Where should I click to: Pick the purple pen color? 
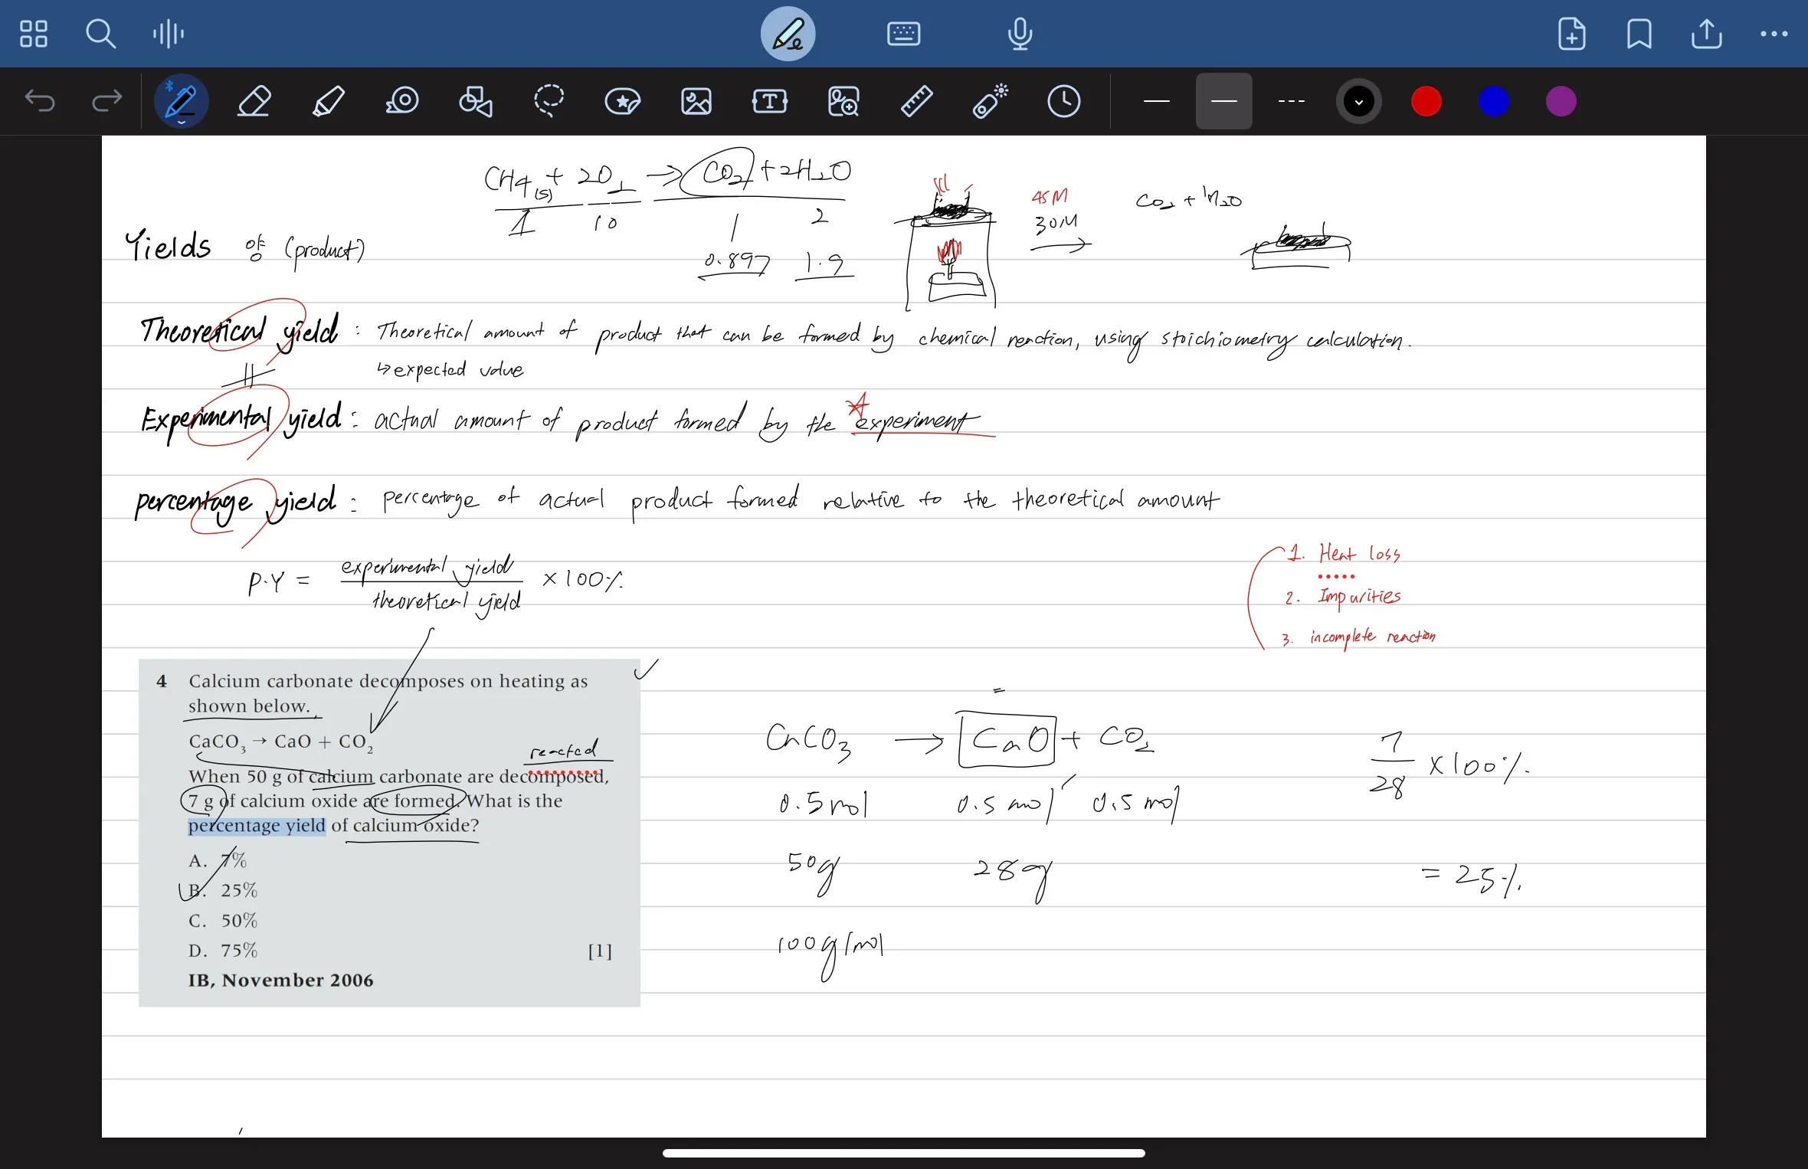pyautogui.click(x=1561, y=101)
